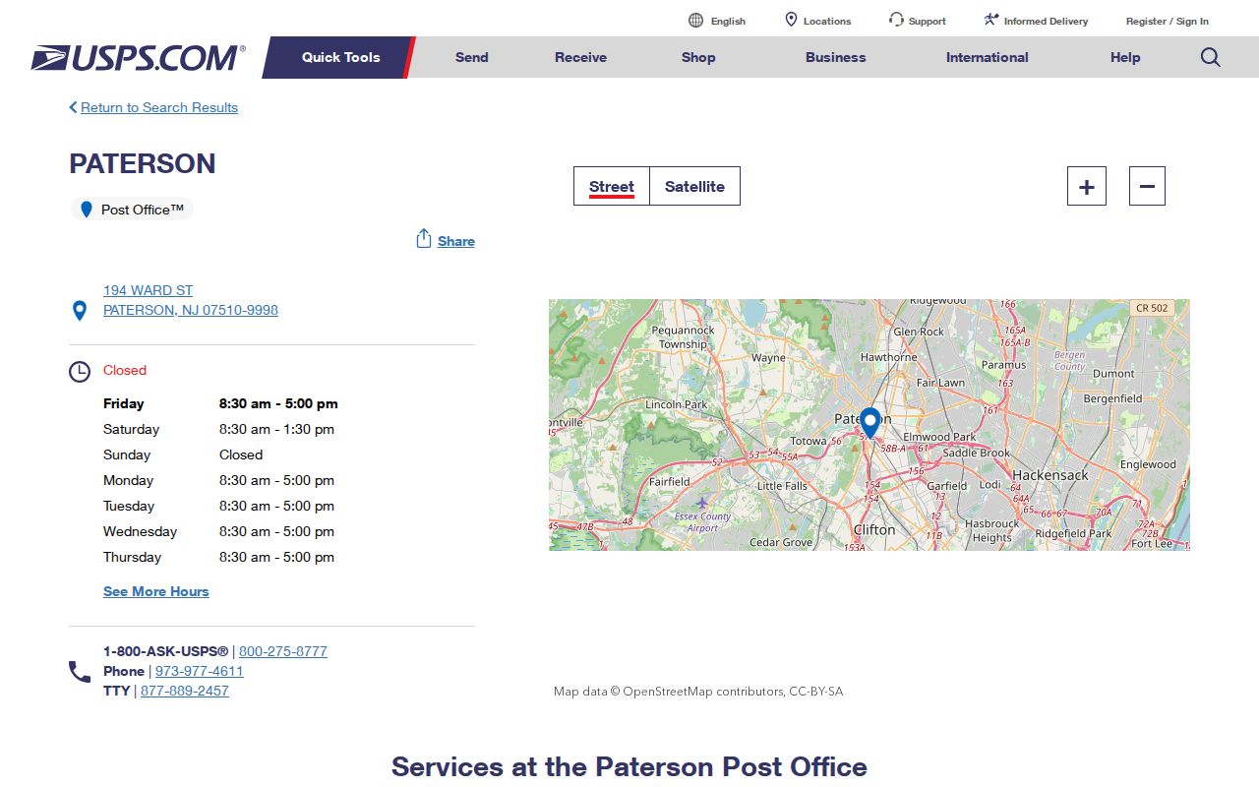Open the Help menu
Image resolution: width=1259 pixels, height=787 pixels.
(x=1125, y=57)
